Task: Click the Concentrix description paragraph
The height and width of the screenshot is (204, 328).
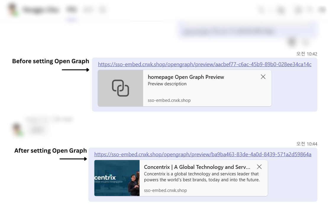Action: click(x=202, y=177)
